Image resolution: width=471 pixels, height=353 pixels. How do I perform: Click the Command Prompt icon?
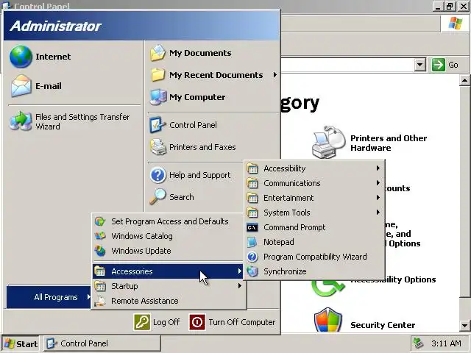[252, 227]
